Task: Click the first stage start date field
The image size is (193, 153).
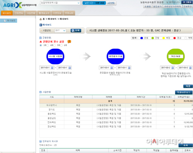Action: (47, 68)
